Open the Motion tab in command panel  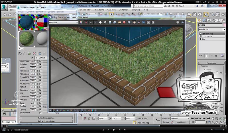click(x=214, y=20)
